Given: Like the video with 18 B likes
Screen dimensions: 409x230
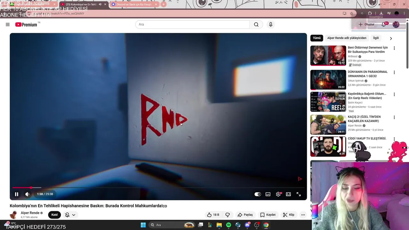Looking at the screenshot, I should pyautogui.click(x=213, y=215).
